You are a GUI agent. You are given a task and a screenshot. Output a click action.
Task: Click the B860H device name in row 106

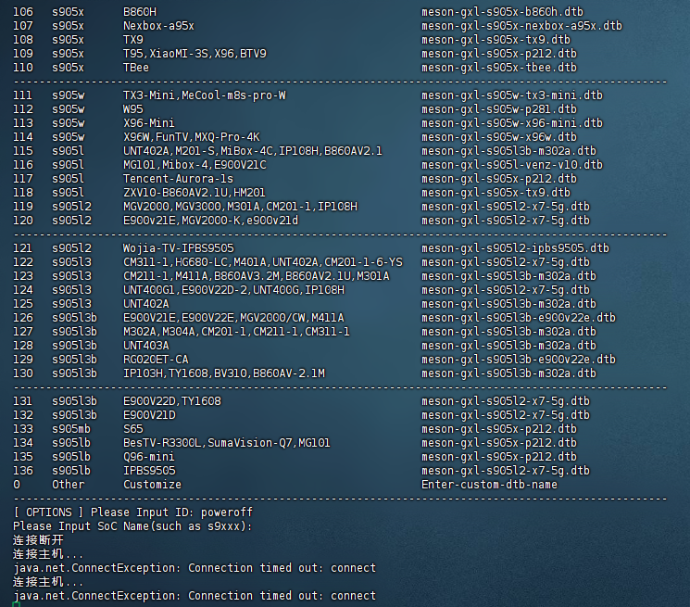pos(139,12)
